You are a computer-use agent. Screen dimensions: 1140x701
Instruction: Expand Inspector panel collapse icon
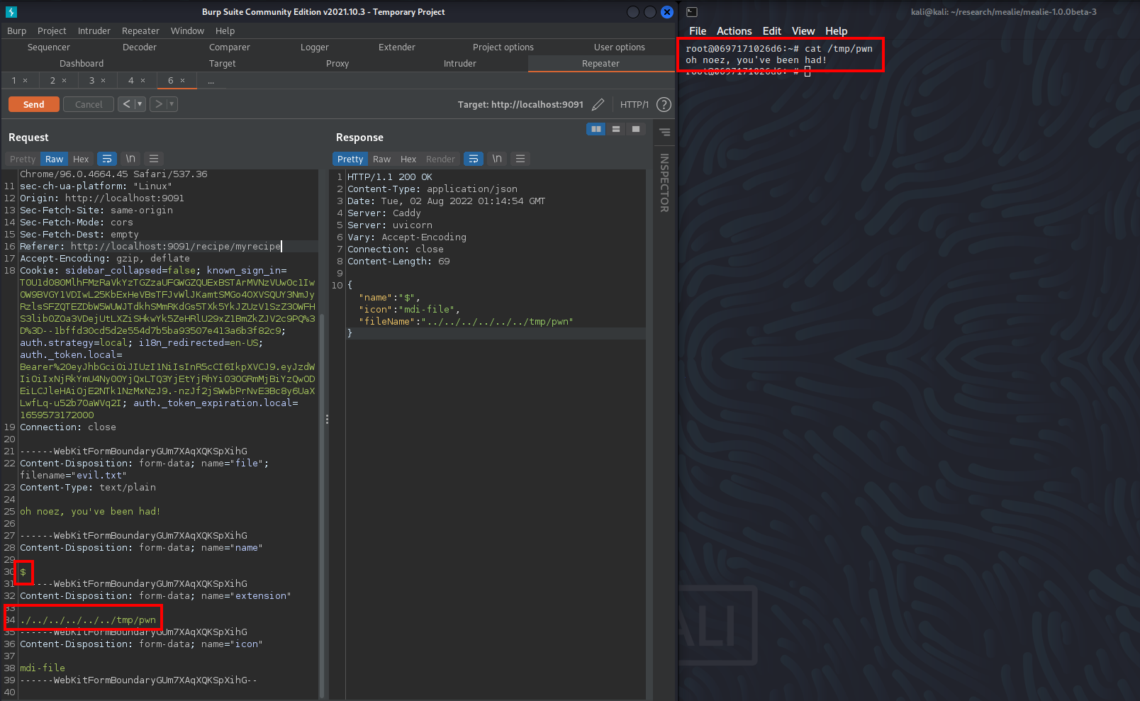[665, 133]
